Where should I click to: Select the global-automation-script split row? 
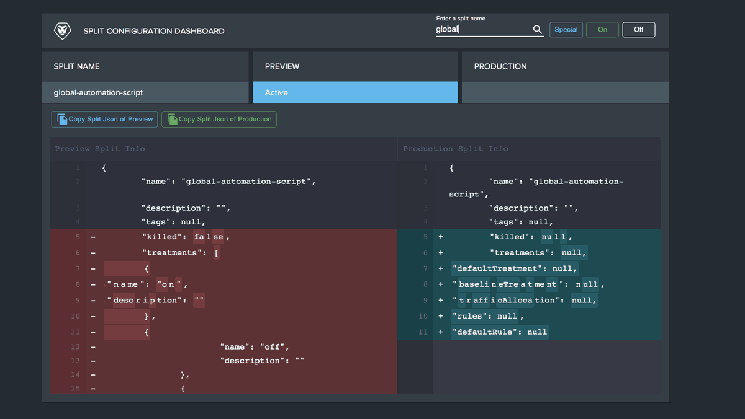point(145,92)
